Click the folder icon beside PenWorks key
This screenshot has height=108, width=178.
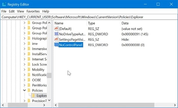29,85
